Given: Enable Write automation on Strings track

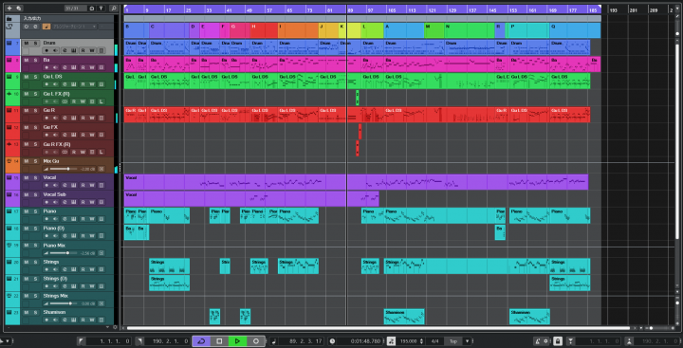Looking at the screenshot, I should [92, 270].
